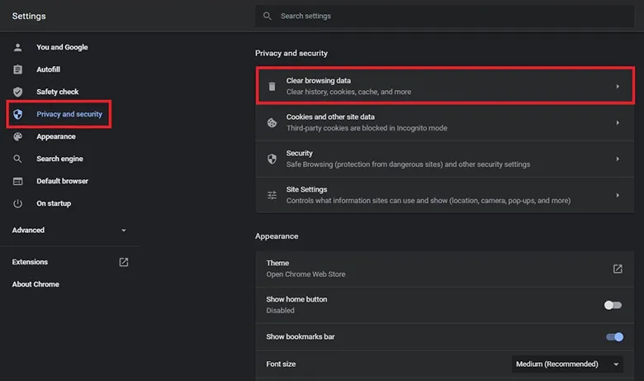
Task: Click the Safety check shield icon
Action: point(17,92)
